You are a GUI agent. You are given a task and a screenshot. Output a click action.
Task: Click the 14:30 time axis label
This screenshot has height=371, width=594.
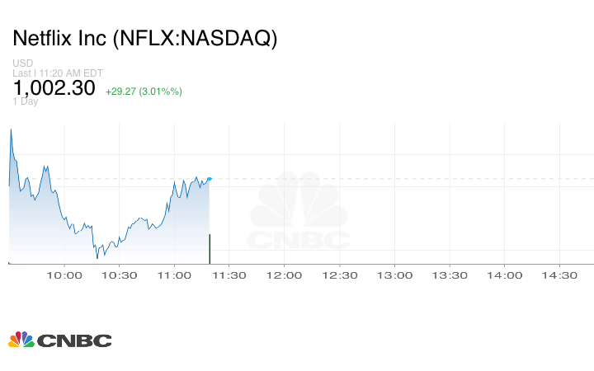pyautogui.click(x=559, y=275)
